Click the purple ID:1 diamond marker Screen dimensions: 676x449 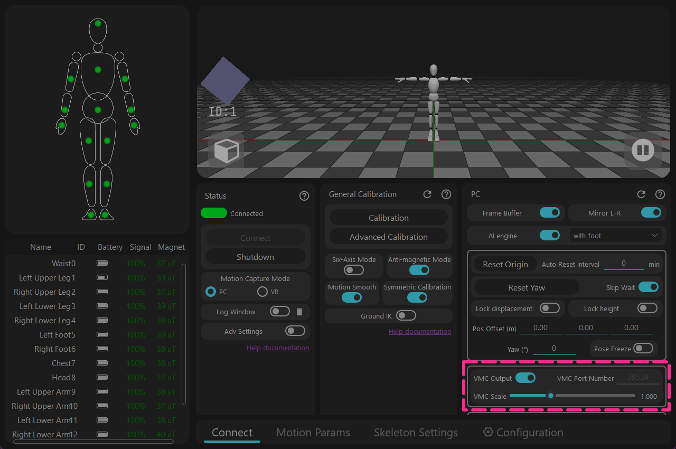[225, 80]
